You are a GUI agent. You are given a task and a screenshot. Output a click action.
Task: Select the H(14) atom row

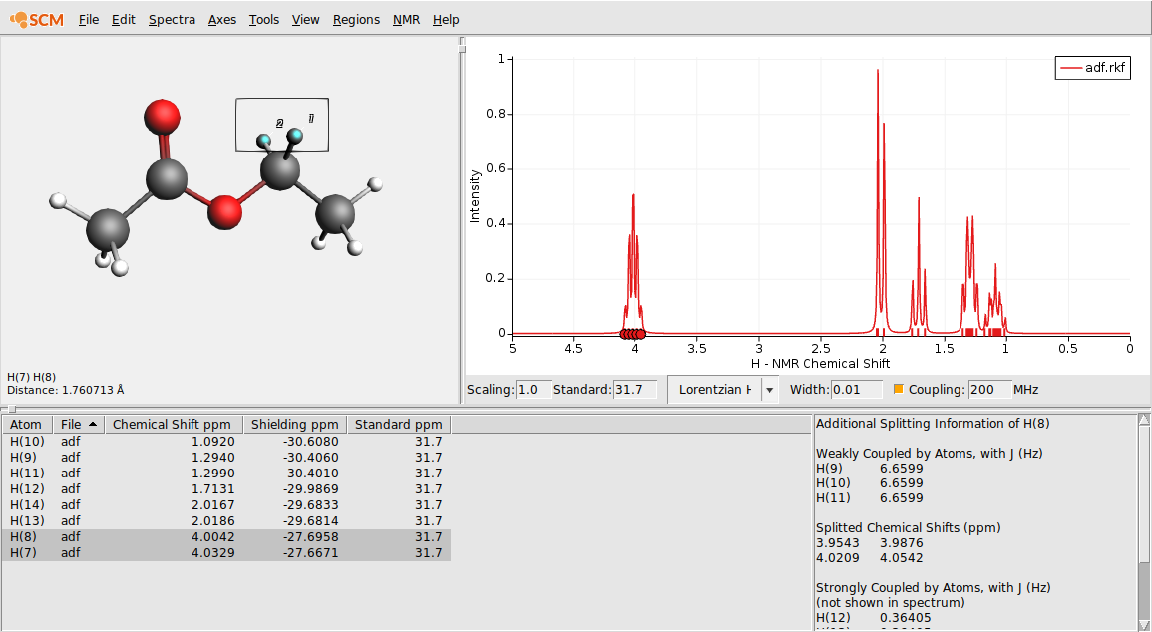(226, 505)
